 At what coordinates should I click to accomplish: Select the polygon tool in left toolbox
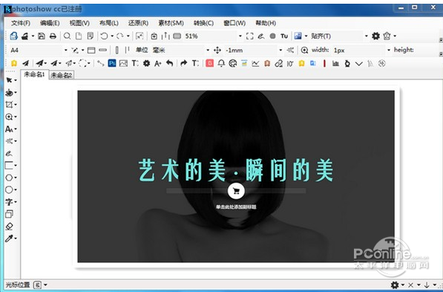click(x=9, y=178)
